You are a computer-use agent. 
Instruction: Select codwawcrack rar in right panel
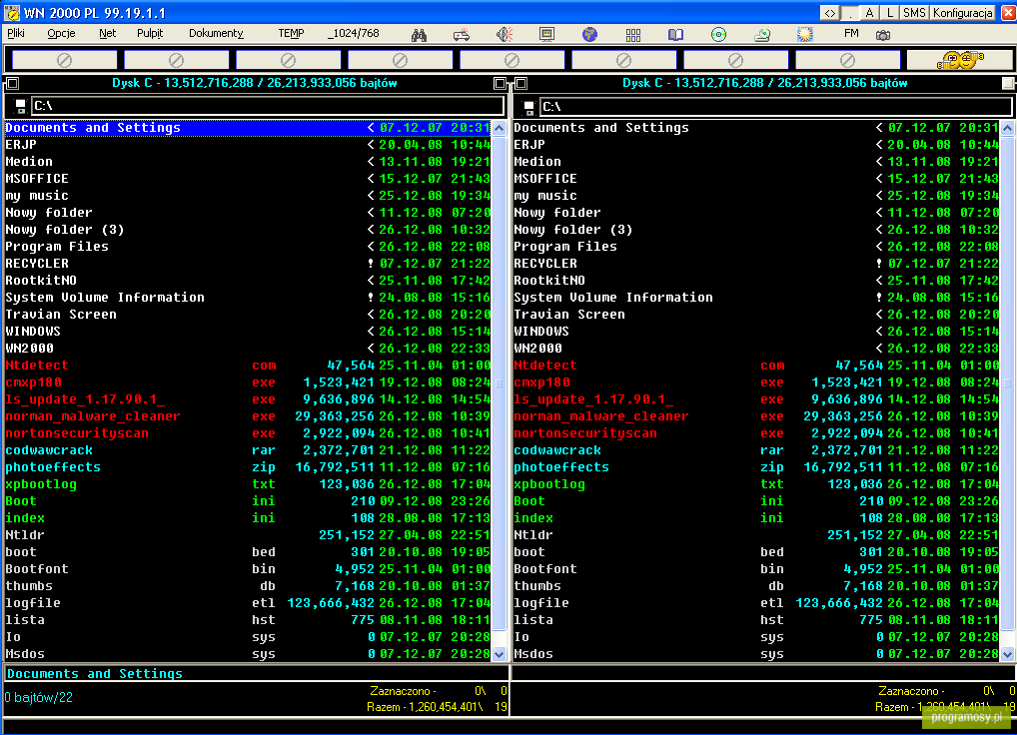pyautogui.click(x=756, y=449)
